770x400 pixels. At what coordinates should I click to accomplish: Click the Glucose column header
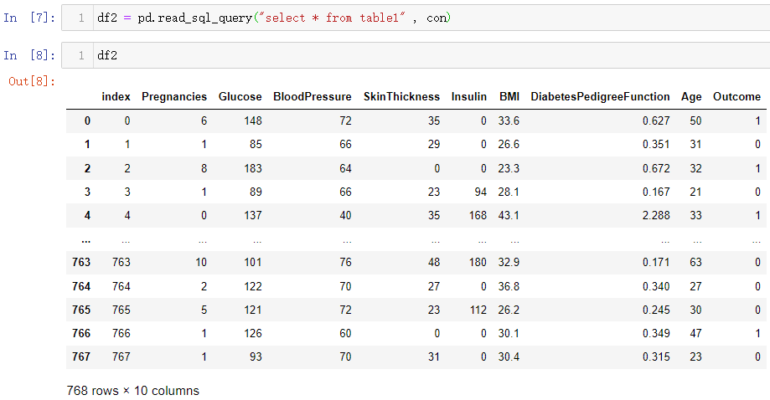[240, 96]
